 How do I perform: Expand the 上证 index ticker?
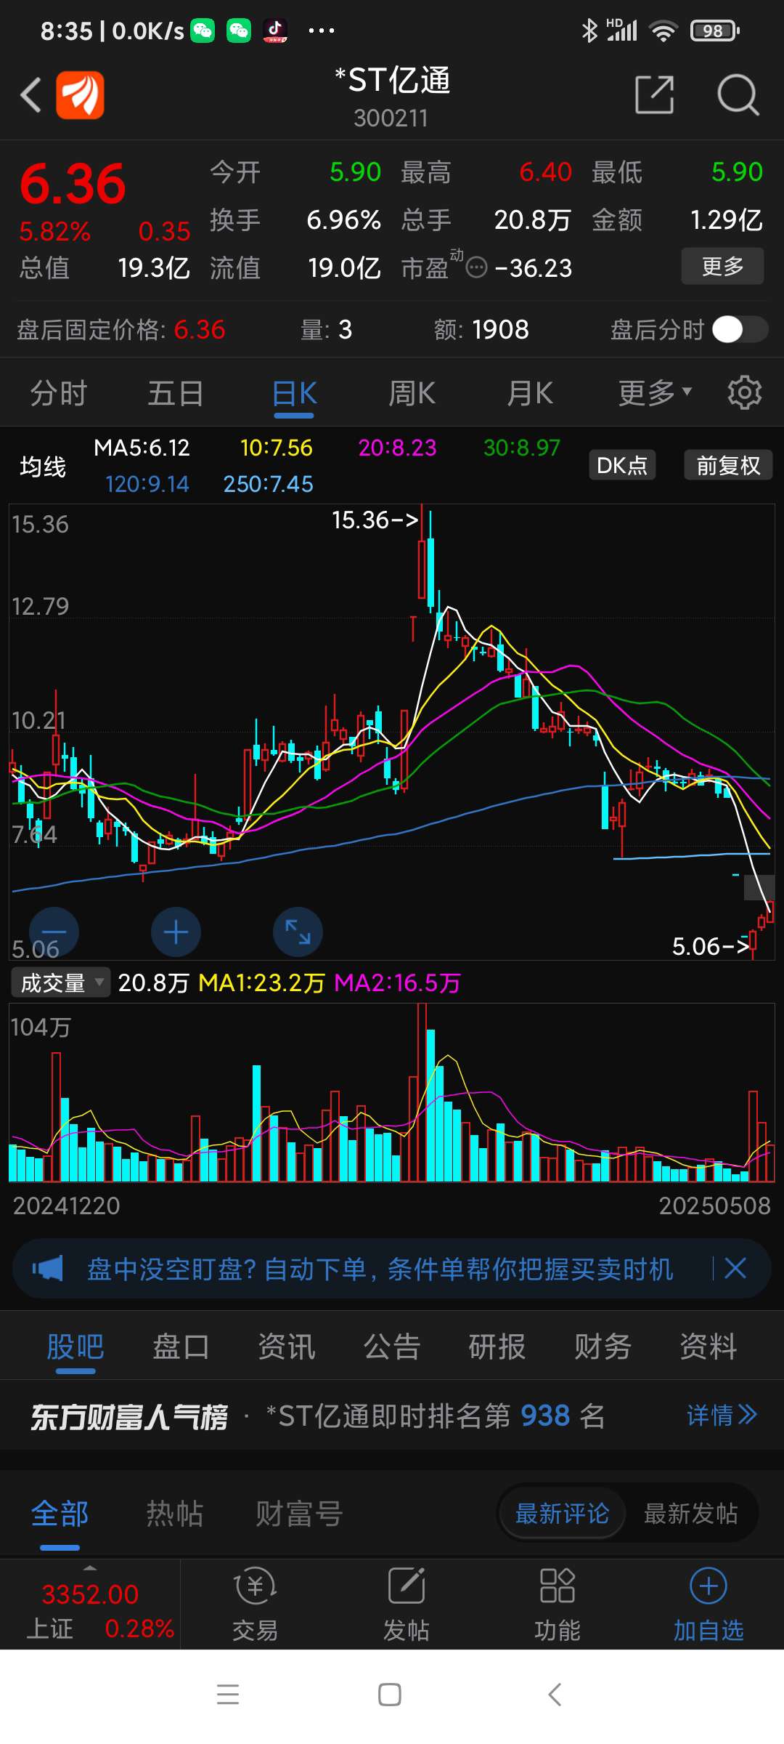[x=90, y=1604]
